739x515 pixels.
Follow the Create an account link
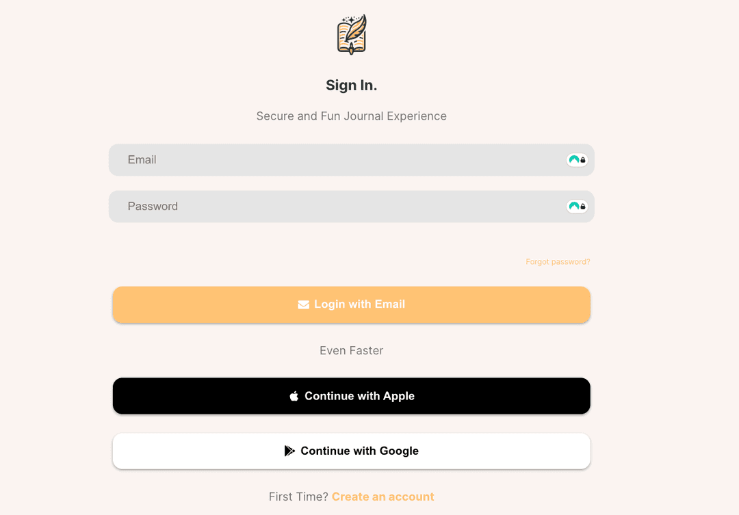coord(383,497)
